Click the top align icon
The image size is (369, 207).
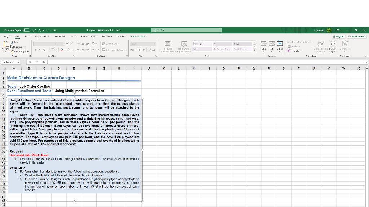[x=79, y=43]
